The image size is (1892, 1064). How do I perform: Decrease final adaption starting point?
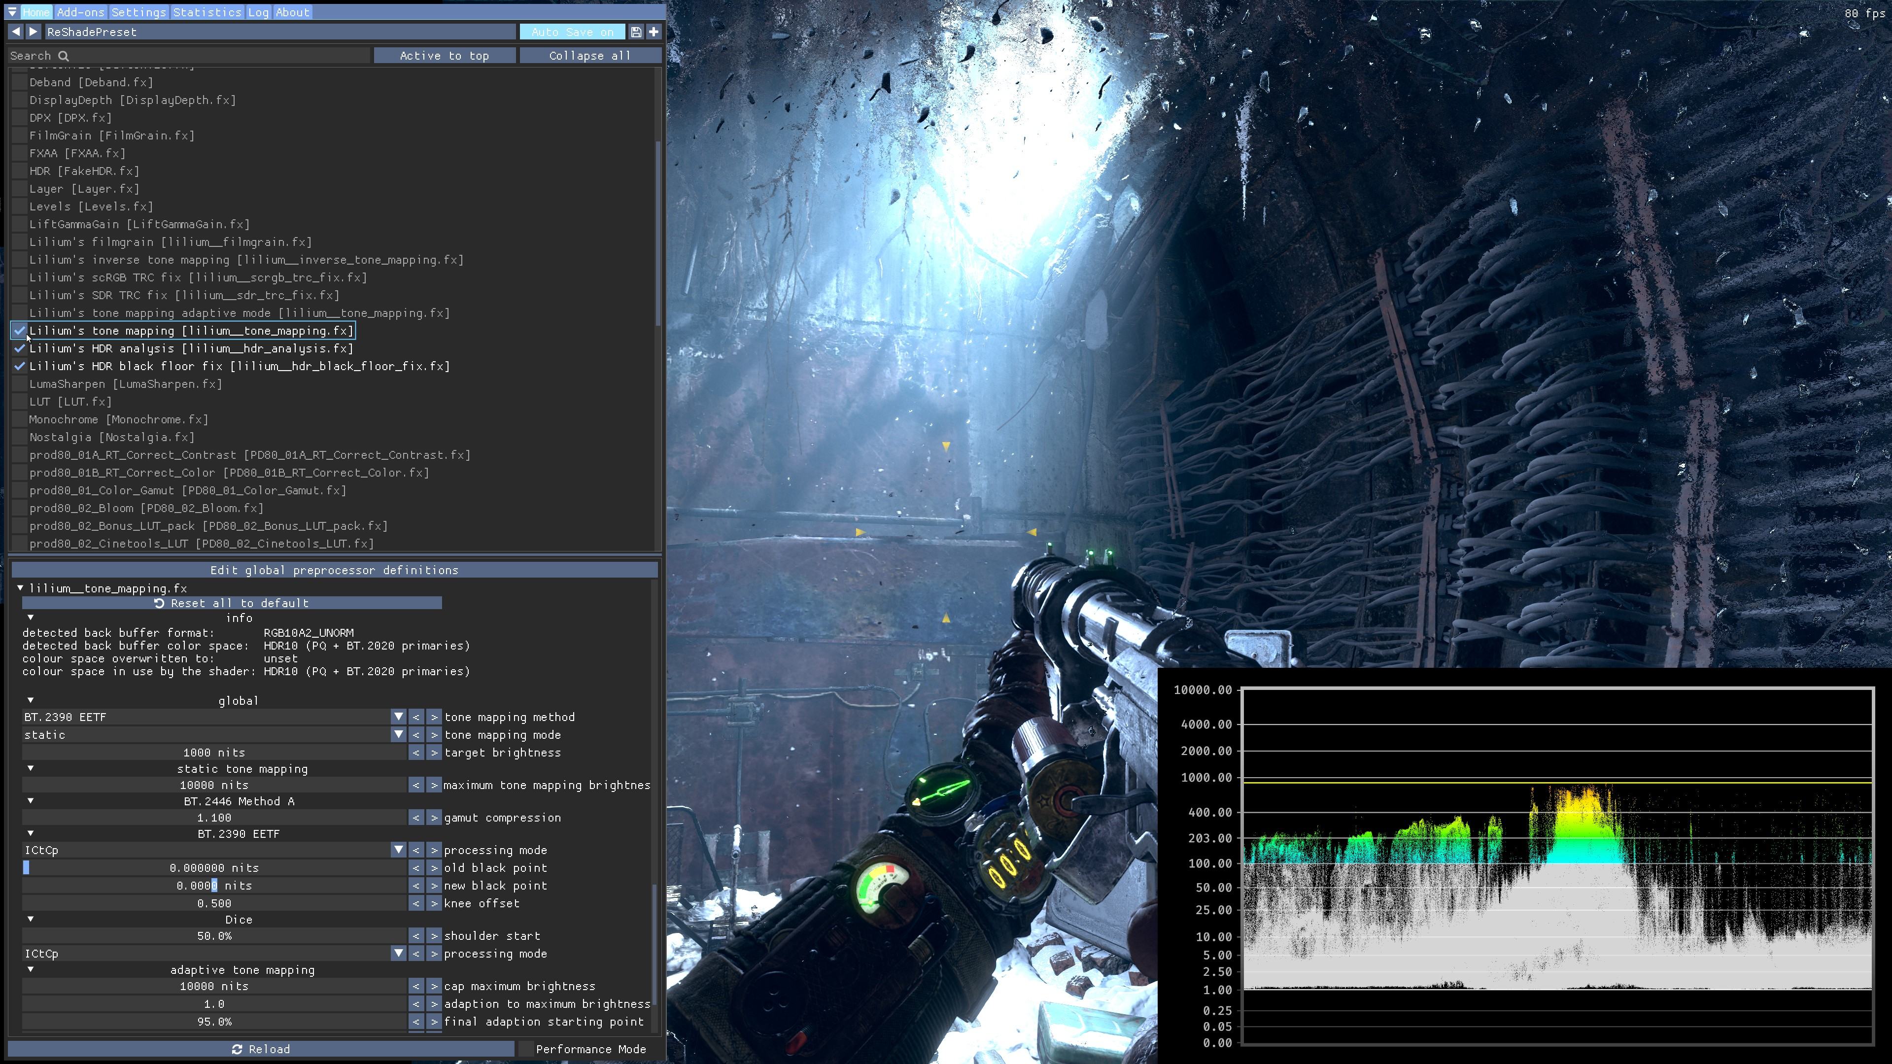[416, 1022]
